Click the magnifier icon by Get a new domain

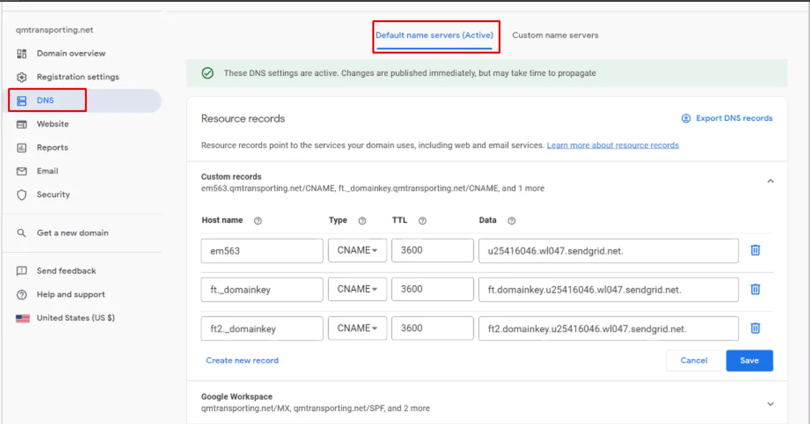[x=22, y=233]
